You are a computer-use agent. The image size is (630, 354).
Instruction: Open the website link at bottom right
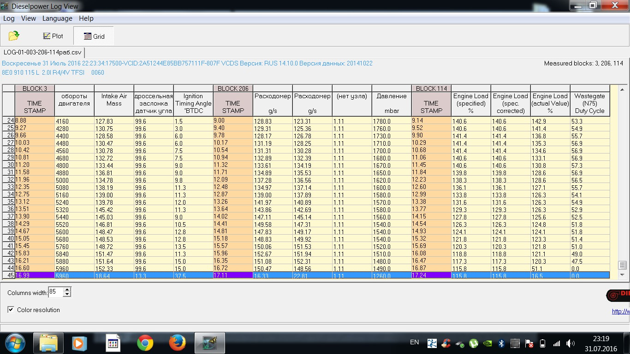pyautogui.click(x=620, y=311)
